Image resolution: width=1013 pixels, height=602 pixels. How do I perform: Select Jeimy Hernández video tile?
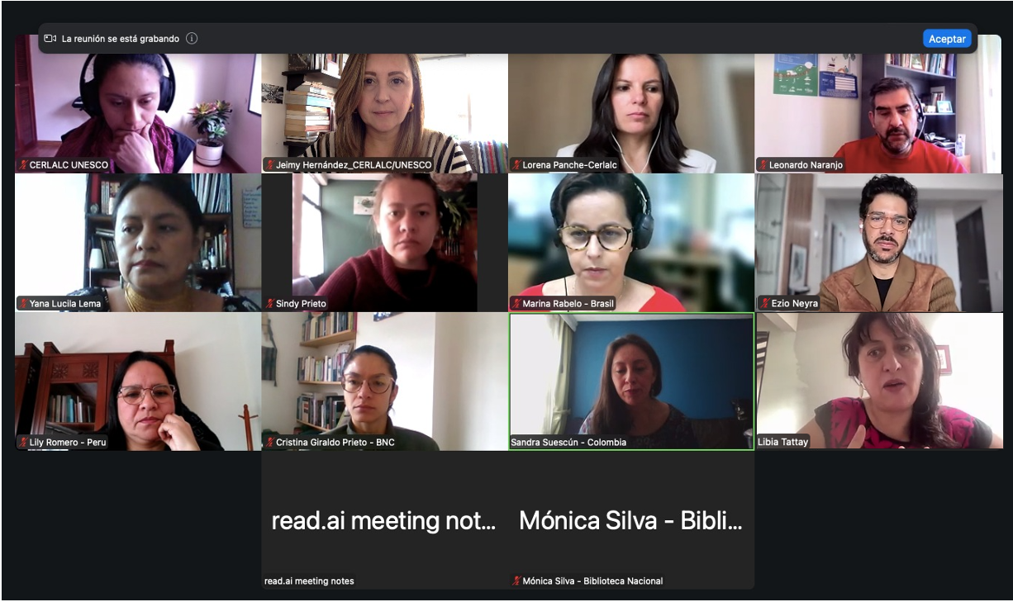point(384,113)
